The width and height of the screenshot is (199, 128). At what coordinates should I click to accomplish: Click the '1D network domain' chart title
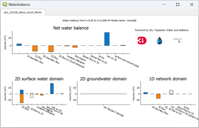[168, 79]
